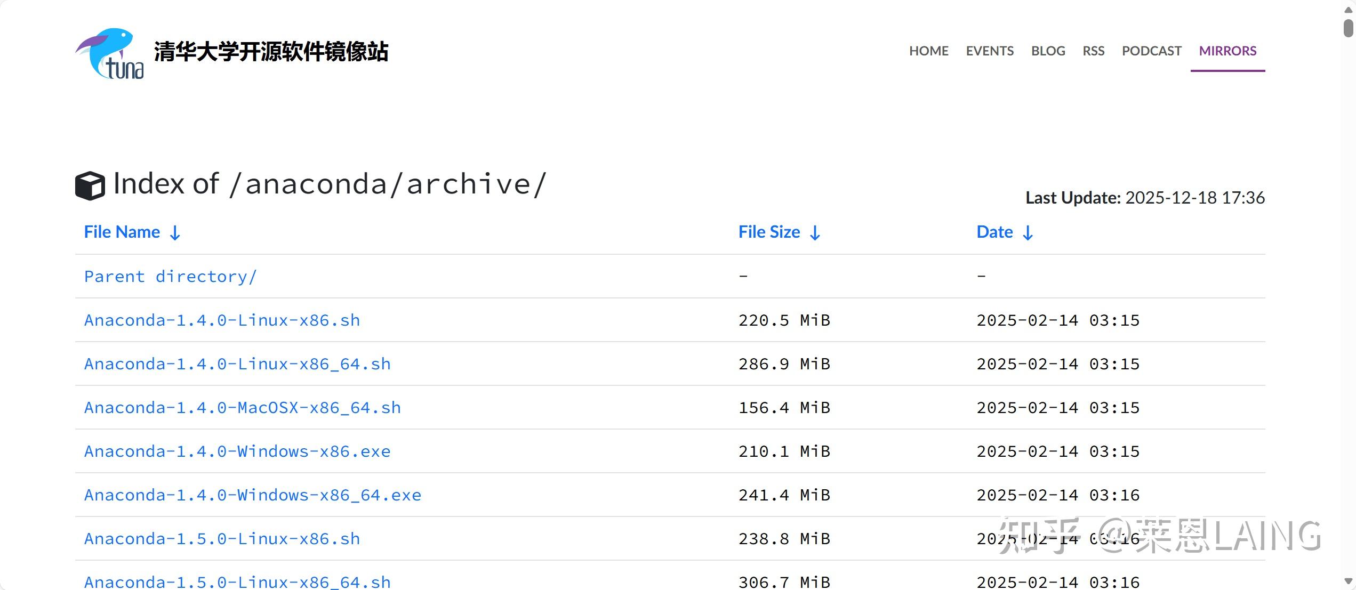Go to the EVENTS page
Screen dimensions: 1356x590
pyautogui.click(x=990, y=51)
